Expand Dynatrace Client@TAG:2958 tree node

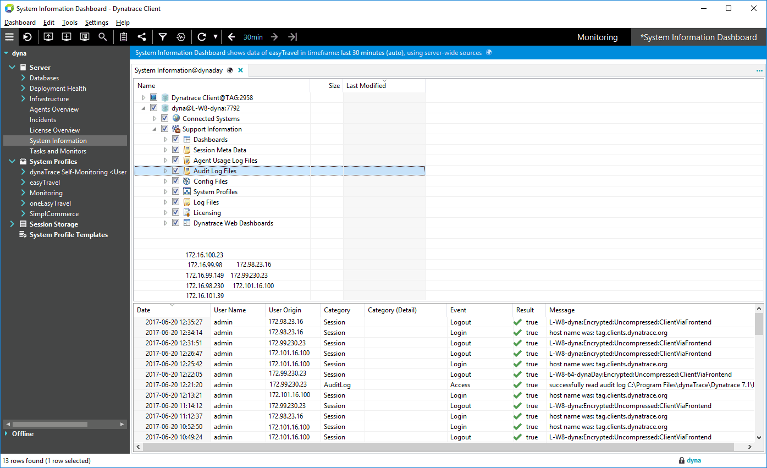click(144, 97)
